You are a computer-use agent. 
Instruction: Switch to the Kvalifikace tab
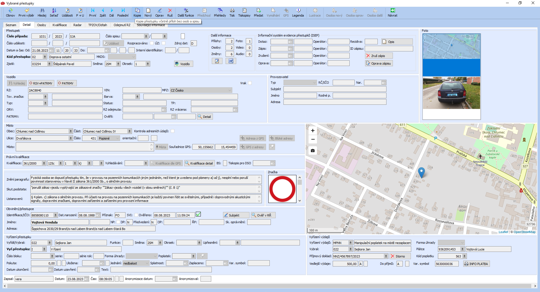[x=60, y=25]
